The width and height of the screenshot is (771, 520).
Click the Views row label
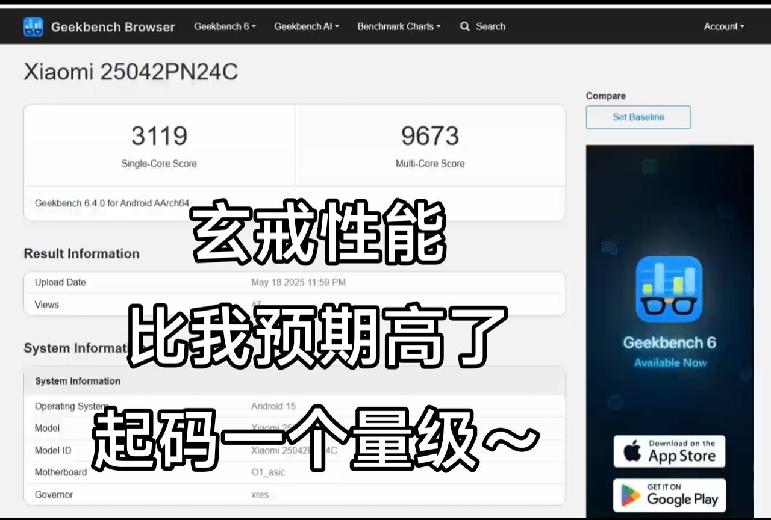pos(46,305)
